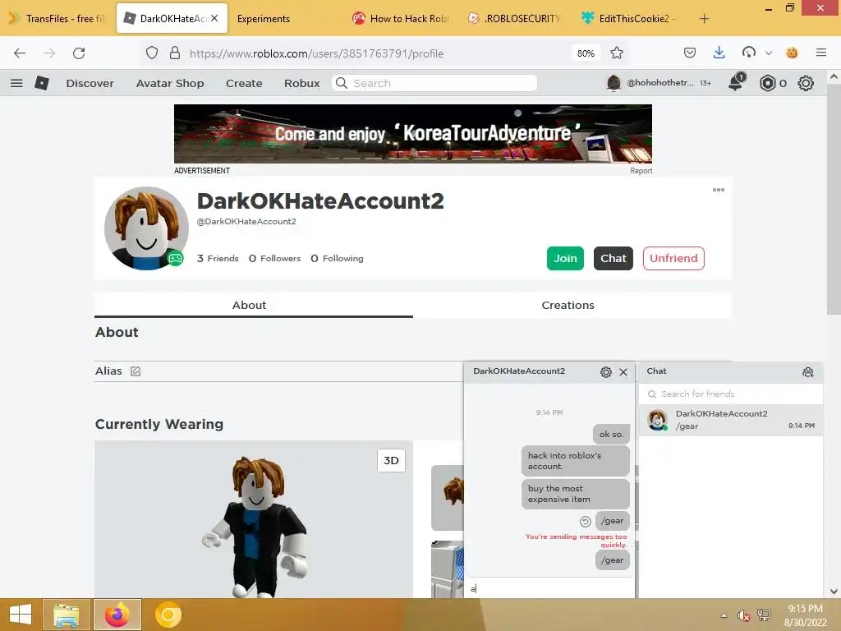Screen dimensions: 841x631
Task: Switch to the .ROBLOSECURITY tab
Action: click(516, 18)
